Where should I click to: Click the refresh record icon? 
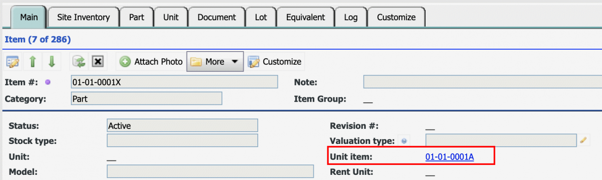point(79,61)
